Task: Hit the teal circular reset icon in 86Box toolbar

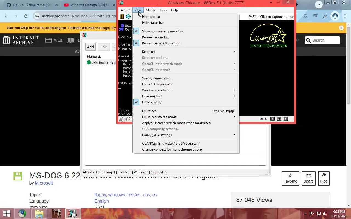Action: point(128,16)
